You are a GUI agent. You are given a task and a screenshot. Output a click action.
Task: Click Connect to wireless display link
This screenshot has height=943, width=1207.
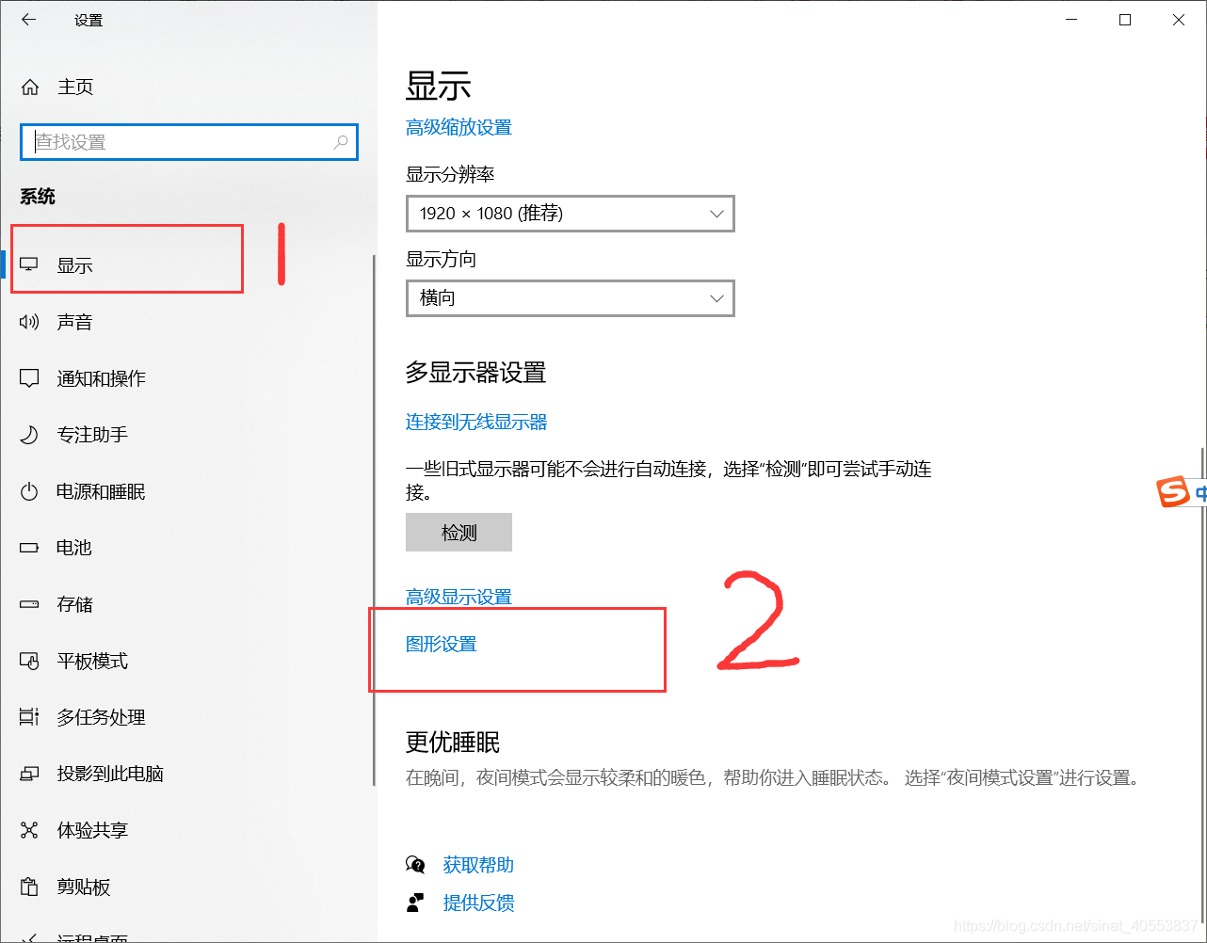pyautogui.click(x=476, y=423)
